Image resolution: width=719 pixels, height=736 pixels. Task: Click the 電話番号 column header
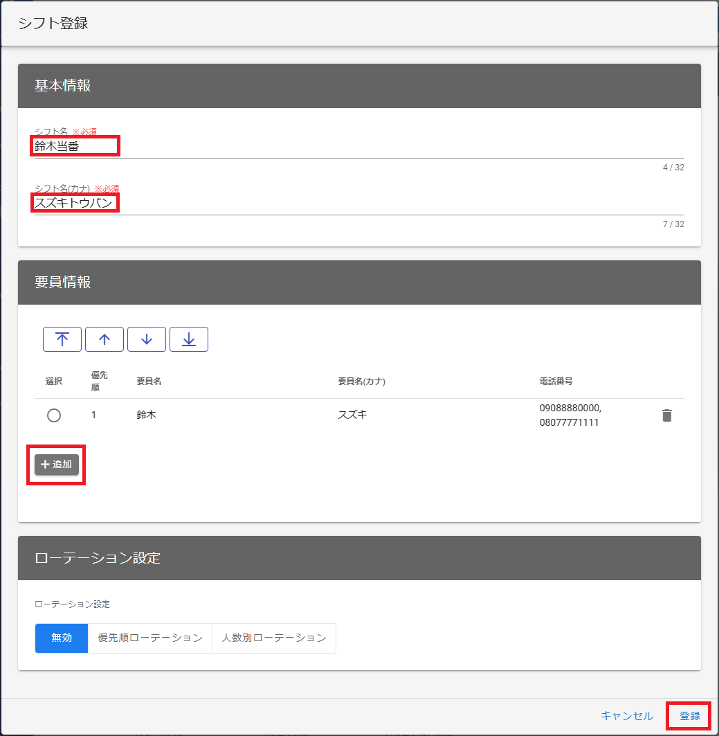click(x=556, y=382)
